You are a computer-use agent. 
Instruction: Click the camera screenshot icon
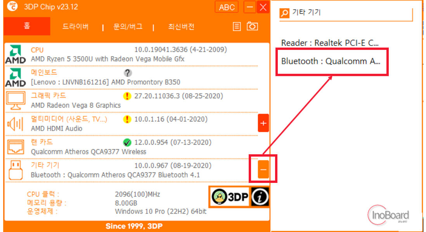252,26
